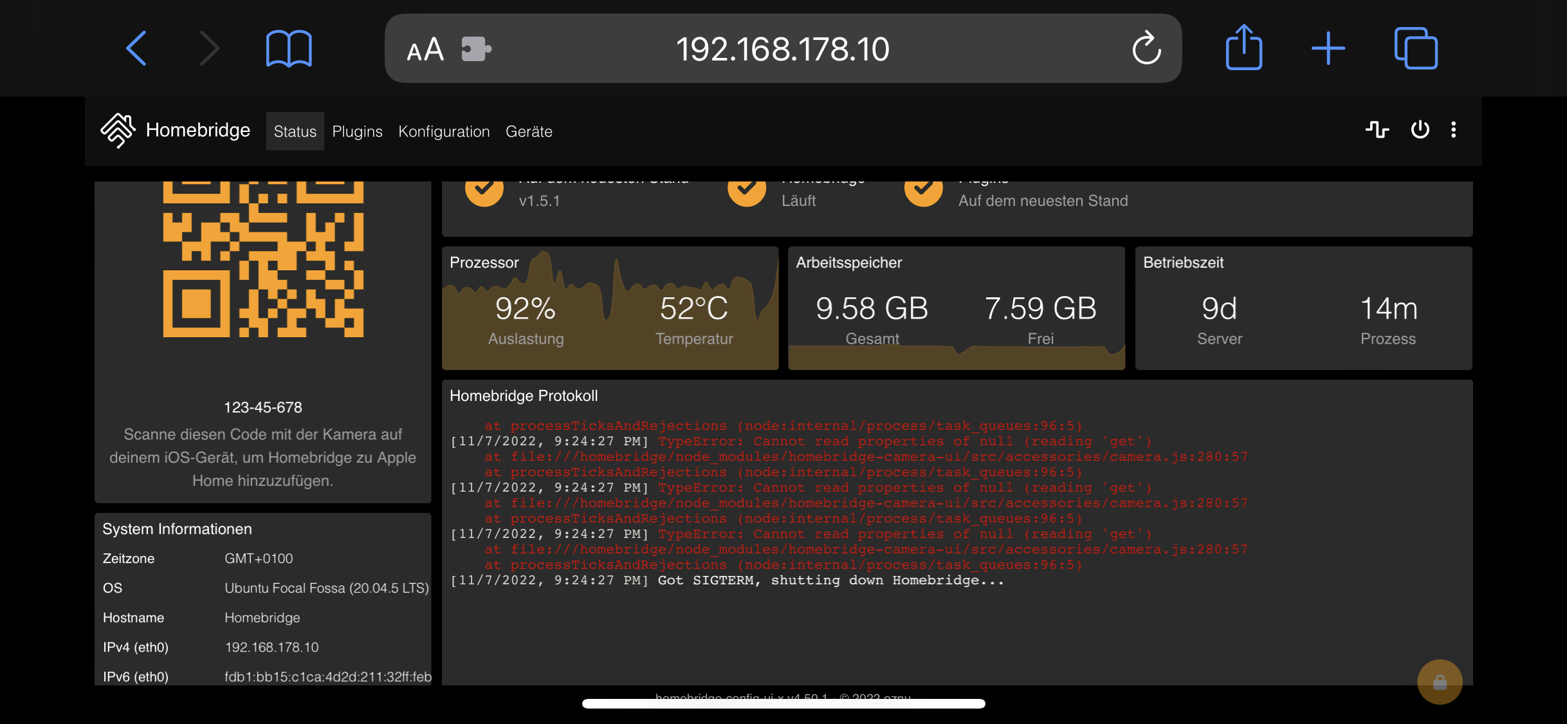Reload the page with the refresh icon
1567x724 pixels.
(1147, 48)
